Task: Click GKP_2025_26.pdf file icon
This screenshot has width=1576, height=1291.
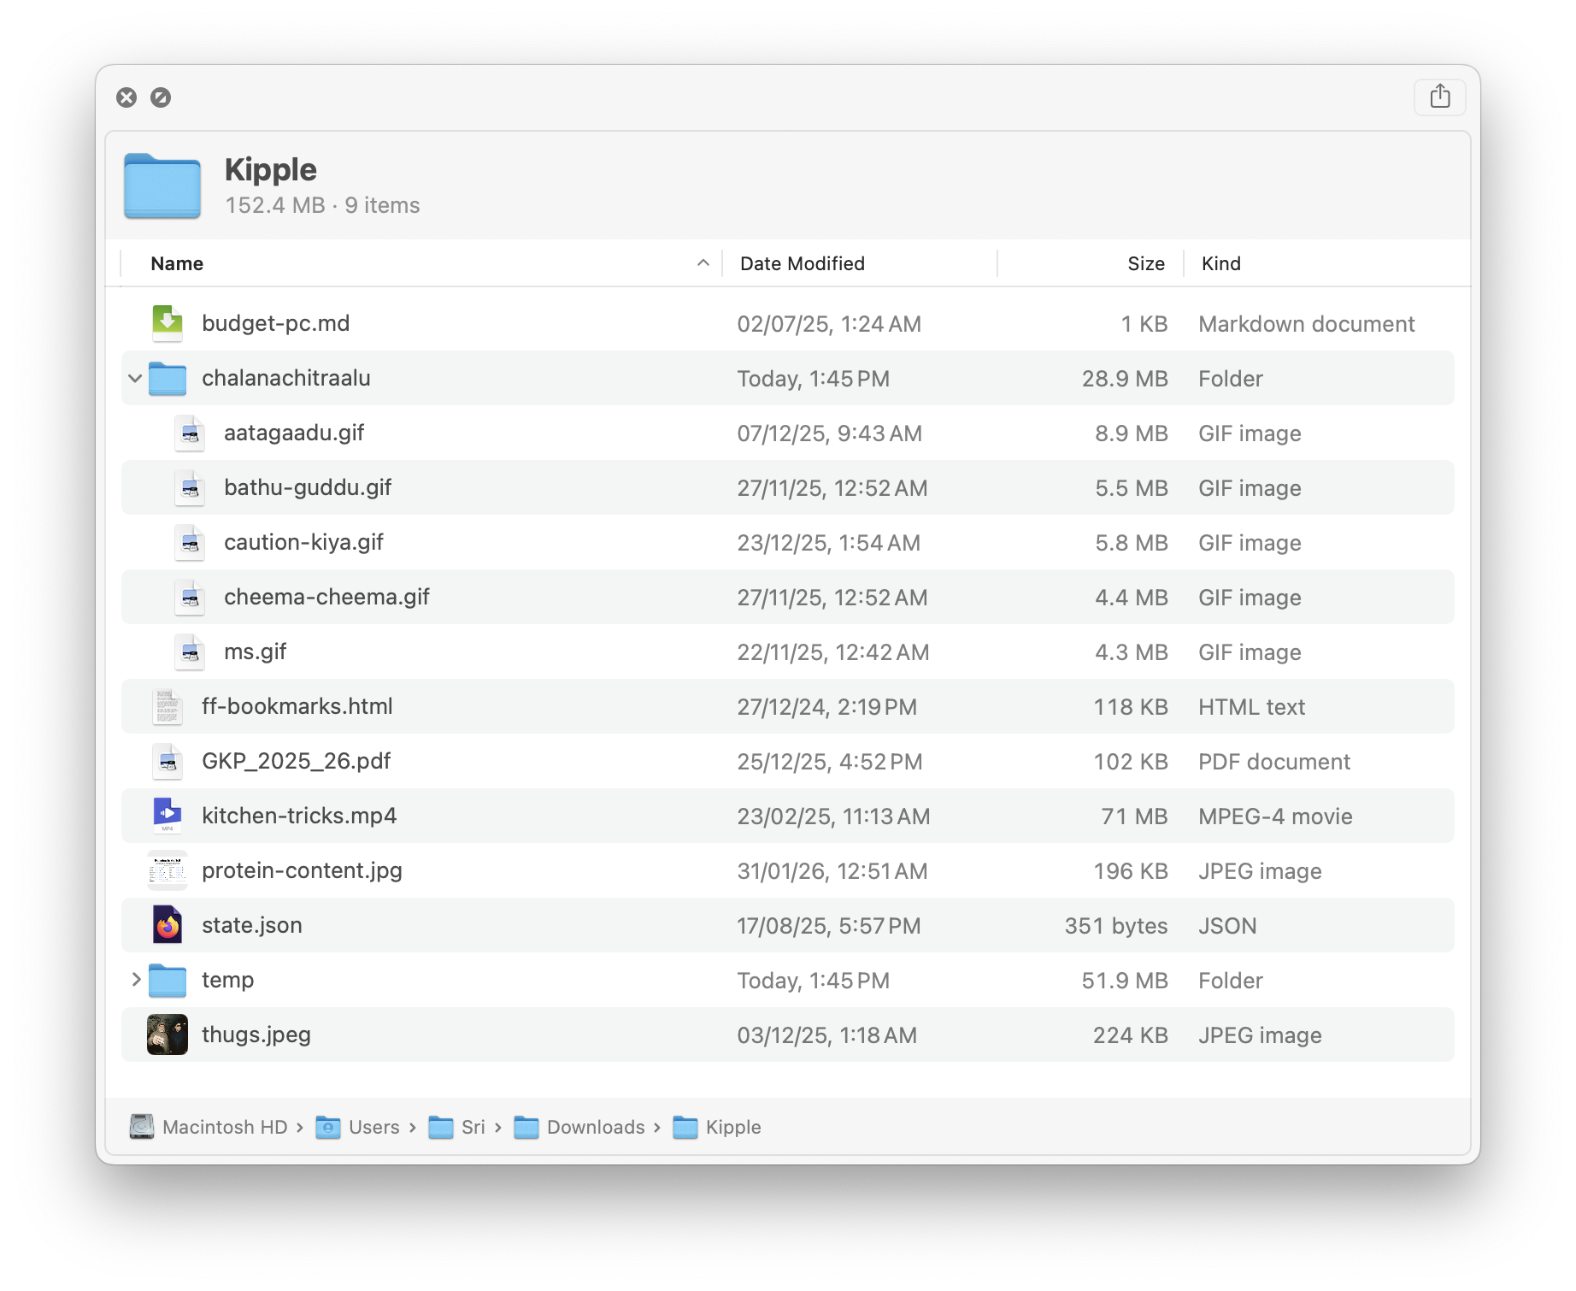Action: 168,761
